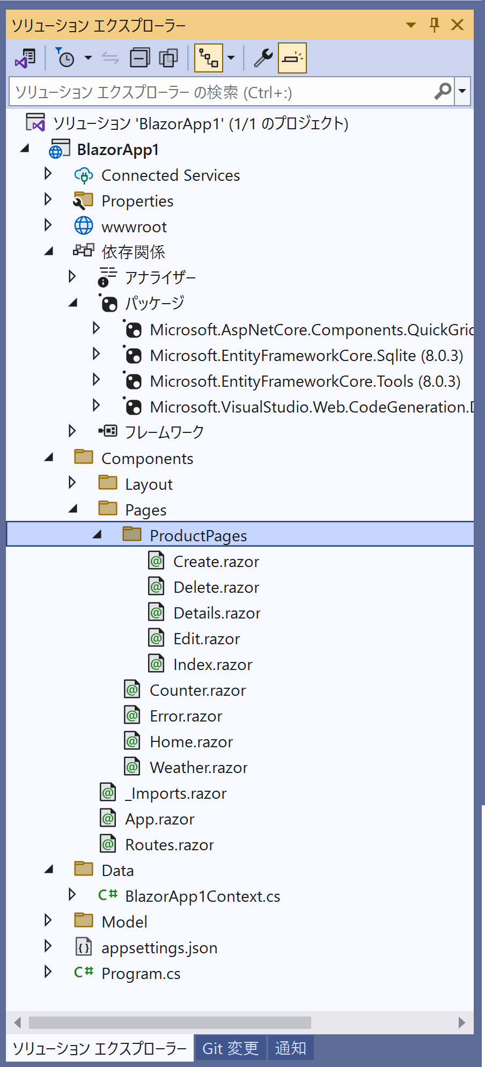Select Program.cs file
Screen dimensions: 485x1067
pos(141,974)
